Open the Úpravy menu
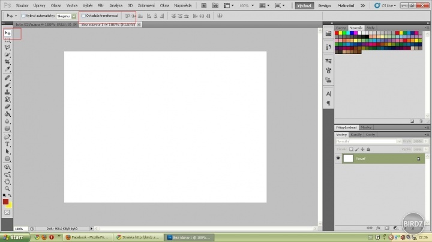Image resolution: width=432 pixels, height=242 pixels. pos(40,5)
